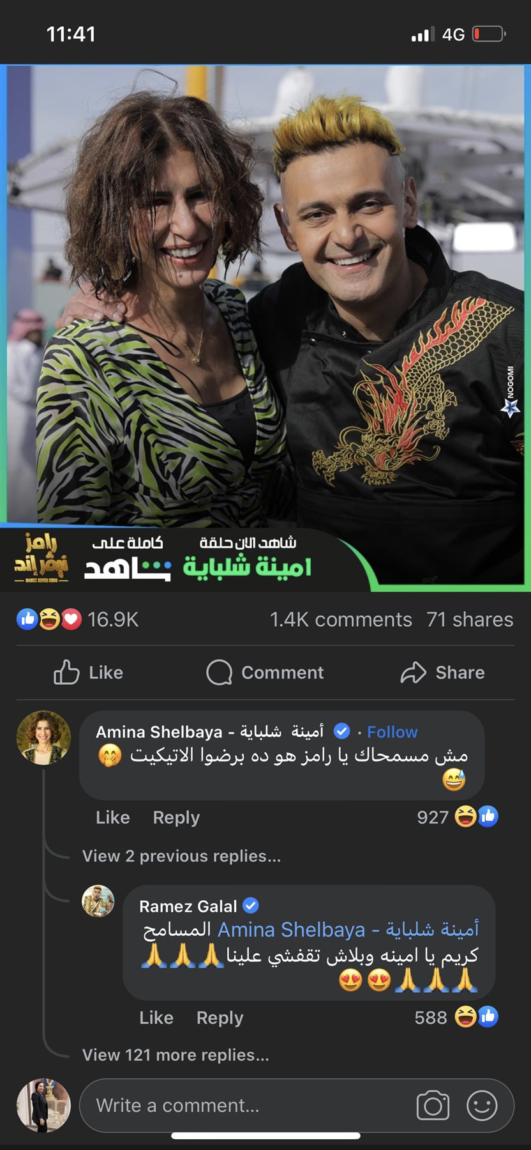Reply to Amina Shelbaya's comment
This screenshot has height=1150, width=531.
(176, 817)
